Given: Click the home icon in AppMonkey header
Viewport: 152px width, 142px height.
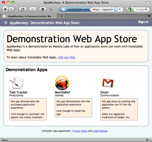Looking at the screenshot, I should (x=6, y=23).
